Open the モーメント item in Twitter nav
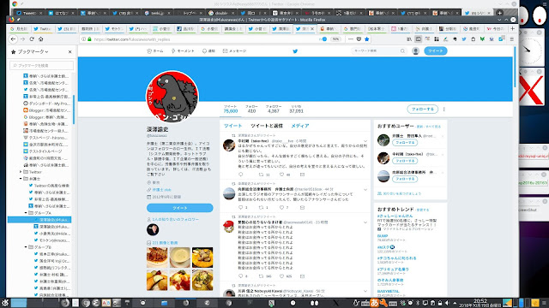Viewport: 549px width, 308px height. (x=183, y=51)
